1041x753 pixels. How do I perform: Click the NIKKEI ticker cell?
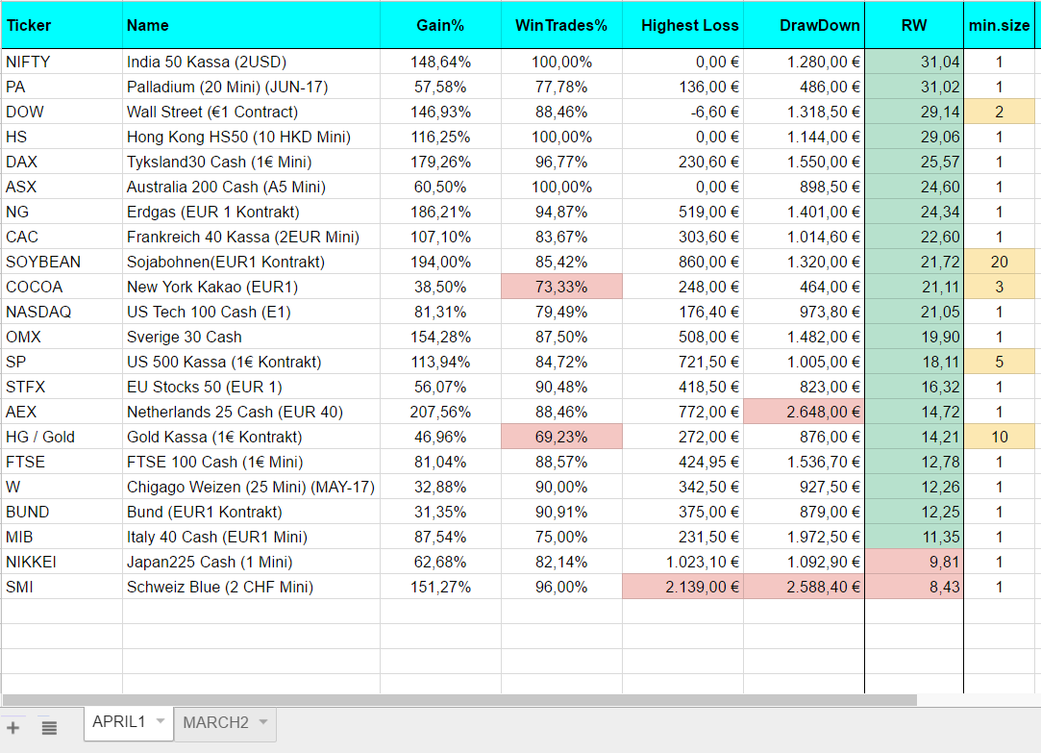tap(62, 562)
